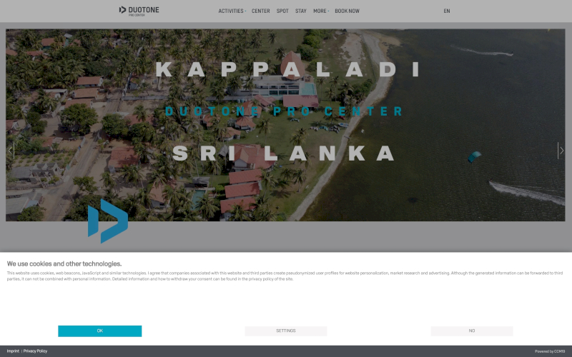Click the Kappaladi hero heading
572x357 pixels.
point(288,69)
